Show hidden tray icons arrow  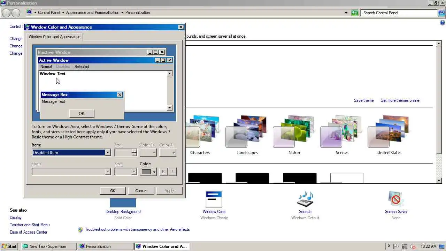(x=389, y=246)
